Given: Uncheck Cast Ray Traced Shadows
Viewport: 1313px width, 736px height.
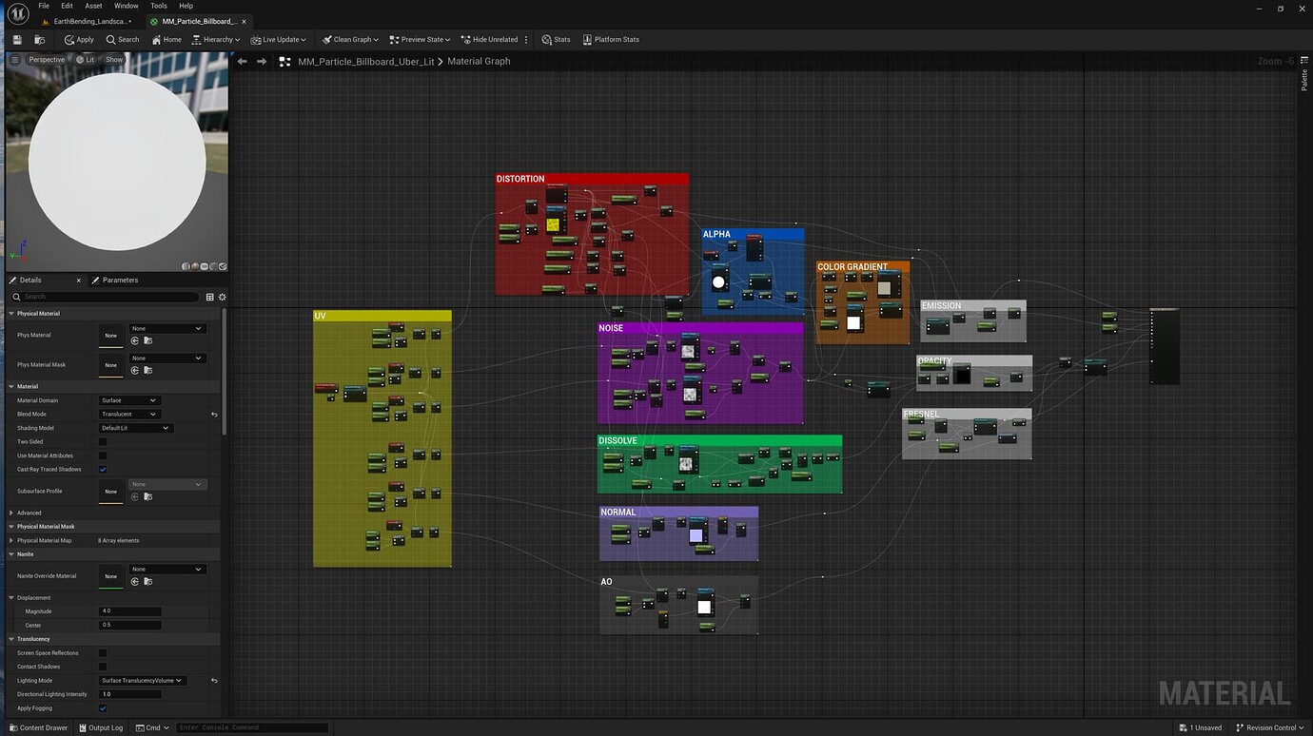Looking at the screenshot, I should pyautogui.click(x=103, y=470).
